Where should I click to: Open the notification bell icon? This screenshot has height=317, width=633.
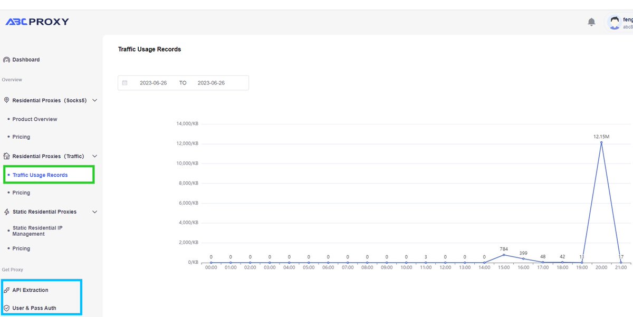click(x=591, y=22)
